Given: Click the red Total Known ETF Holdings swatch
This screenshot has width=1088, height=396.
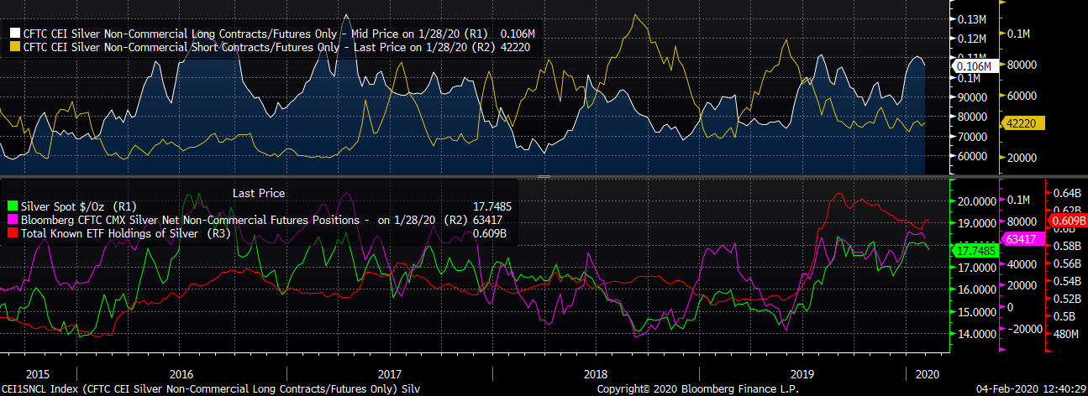Looking at the screenshot, I should (12, 234).
